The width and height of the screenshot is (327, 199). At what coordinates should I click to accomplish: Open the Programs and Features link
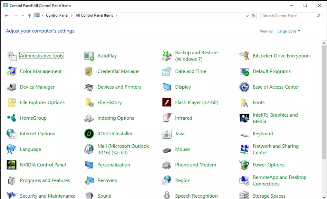pos(45,180)
